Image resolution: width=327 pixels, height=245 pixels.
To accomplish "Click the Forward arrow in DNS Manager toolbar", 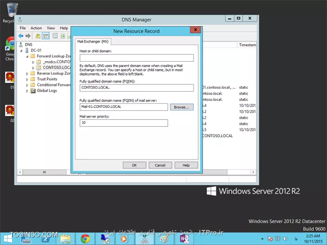I will 28,36.
